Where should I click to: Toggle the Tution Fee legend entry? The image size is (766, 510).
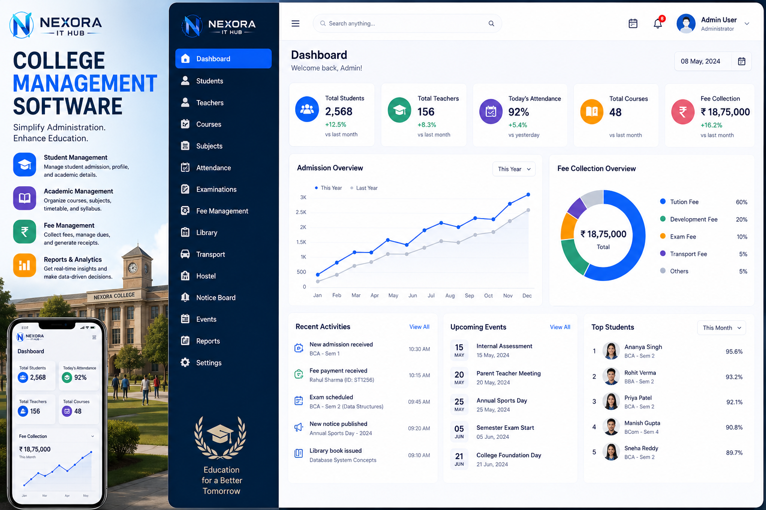pyautogui.click(x=703, y=202)
